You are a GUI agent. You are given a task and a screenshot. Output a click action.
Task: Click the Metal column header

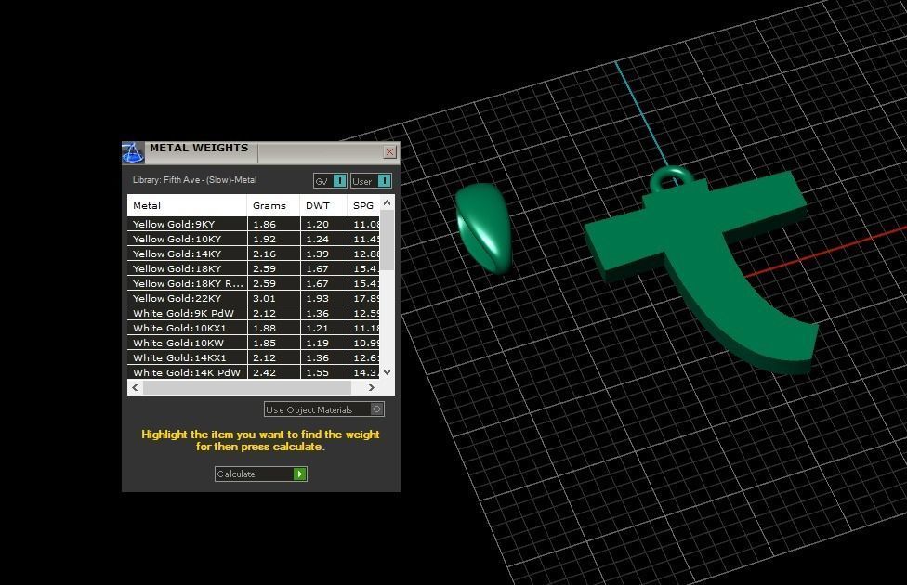click(x=187, y=205)
